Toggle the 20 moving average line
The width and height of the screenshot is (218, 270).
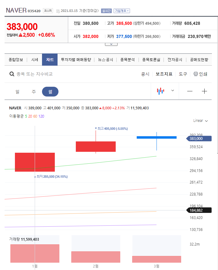[x=30, y=116]
